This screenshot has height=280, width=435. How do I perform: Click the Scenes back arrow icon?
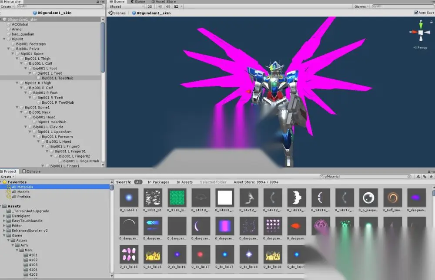click(x=110, y=13)
